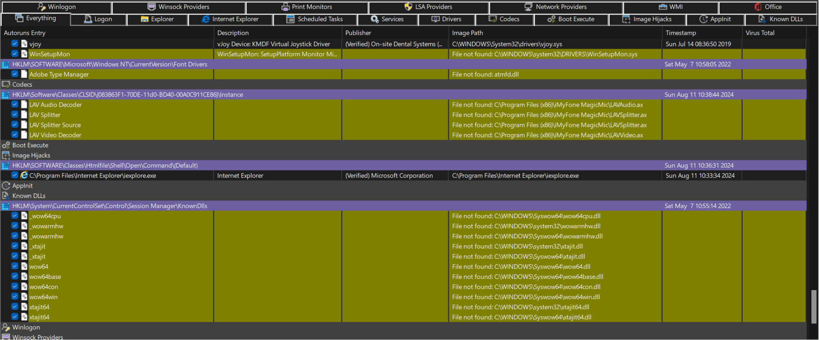Toggle the _wow64cpu entry checkbox
This screenshot has height=340, width=819.
15,216
